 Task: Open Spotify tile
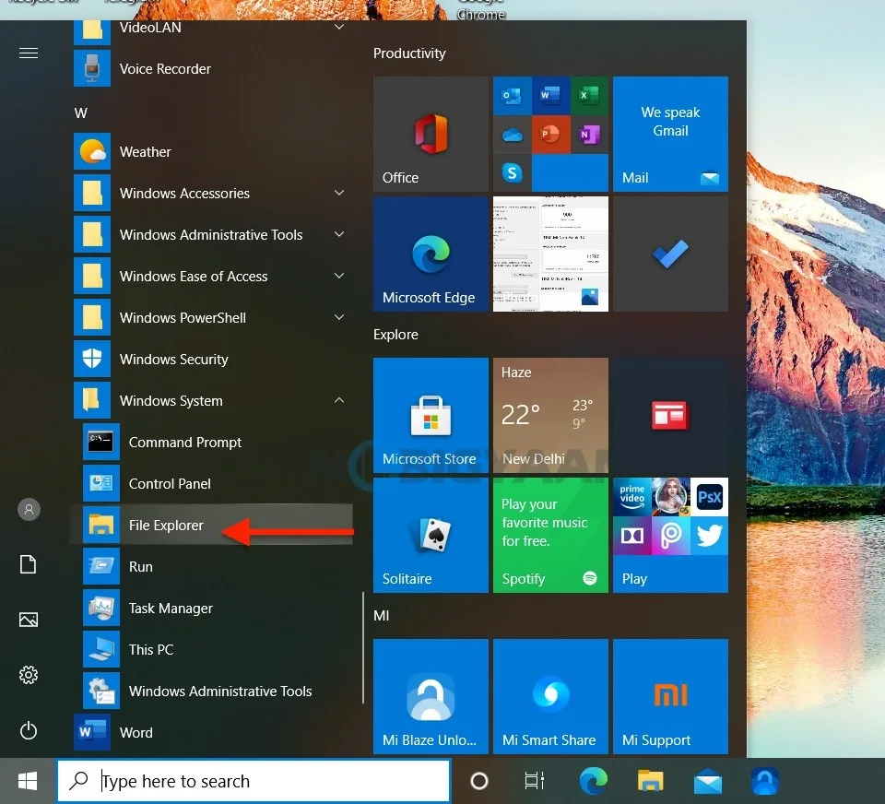pyautogui.click(x=551, y=536)
